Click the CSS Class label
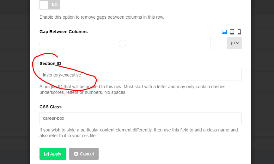The image size is (274, 164). point(51,107)
